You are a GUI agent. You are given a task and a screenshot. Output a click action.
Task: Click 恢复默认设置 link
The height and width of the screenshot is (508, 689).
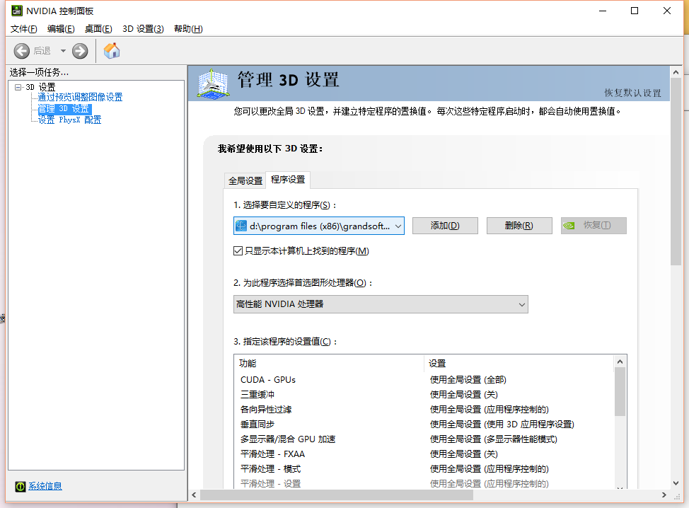(632, 93)
